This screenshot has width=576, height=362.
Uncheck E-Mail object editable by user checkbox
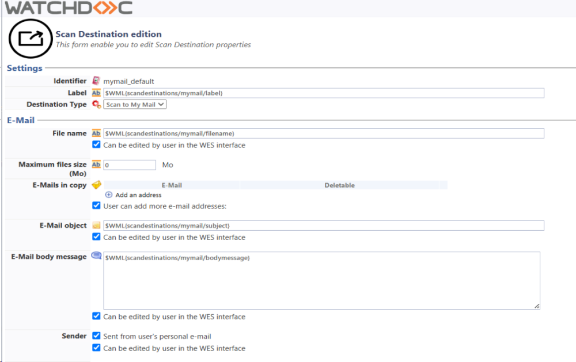(x=96, y=237)
